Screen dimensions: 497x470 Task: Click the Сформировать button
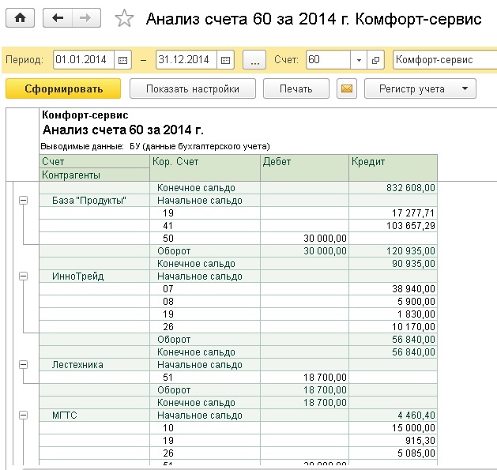pos(63,88)
